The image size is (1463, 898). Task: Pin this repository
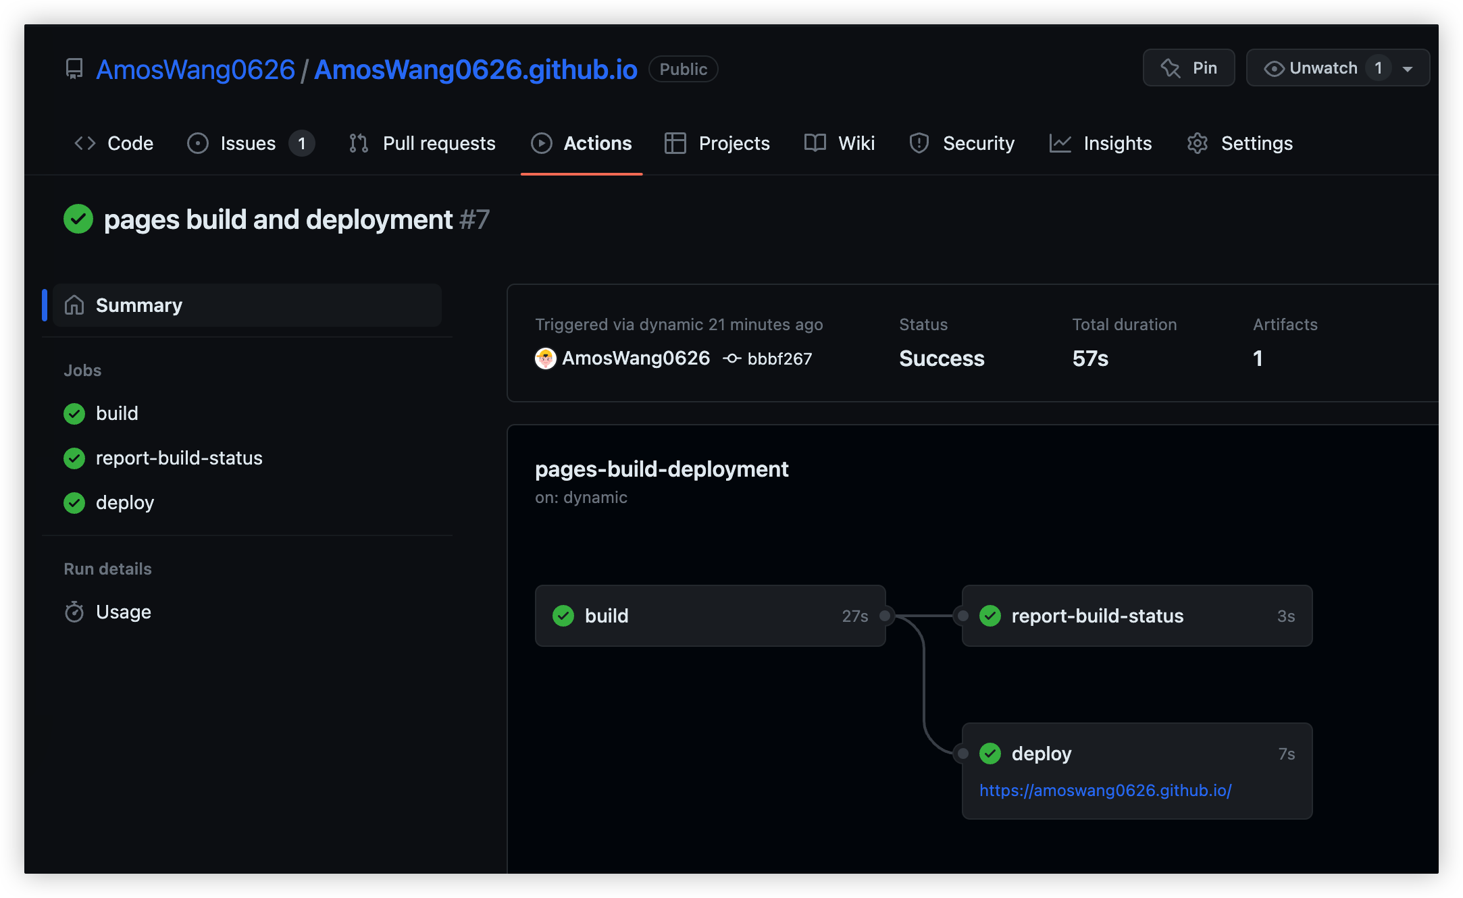click(1189, 68)
